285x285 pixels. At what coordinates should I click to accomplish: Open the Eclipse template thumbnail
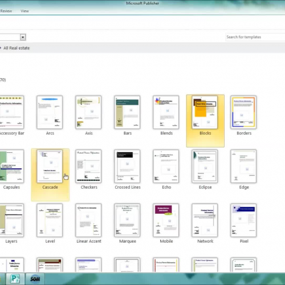(205, 166)
